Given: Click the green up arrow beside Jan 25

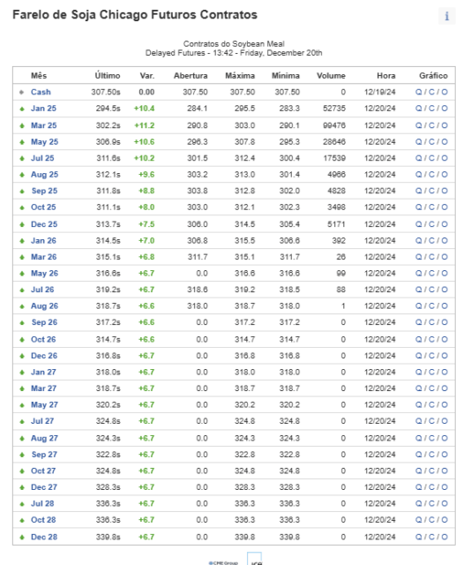Looking at the screenshot, I should (x=22, y=109).
